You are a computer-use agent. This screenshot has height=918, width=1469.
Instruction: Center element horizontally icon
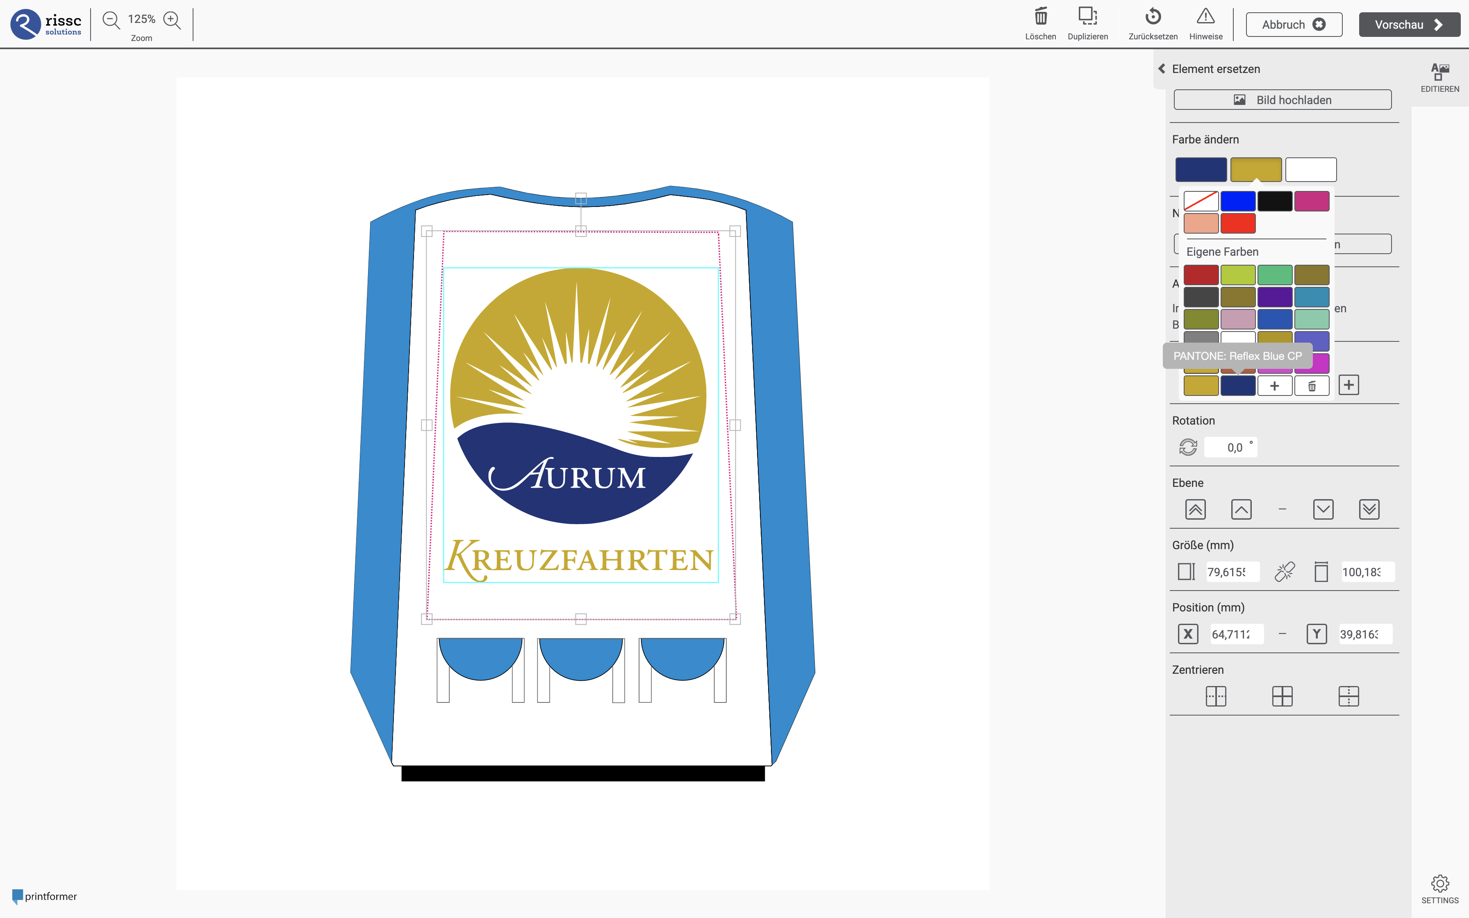click(x=1216, y=696)
